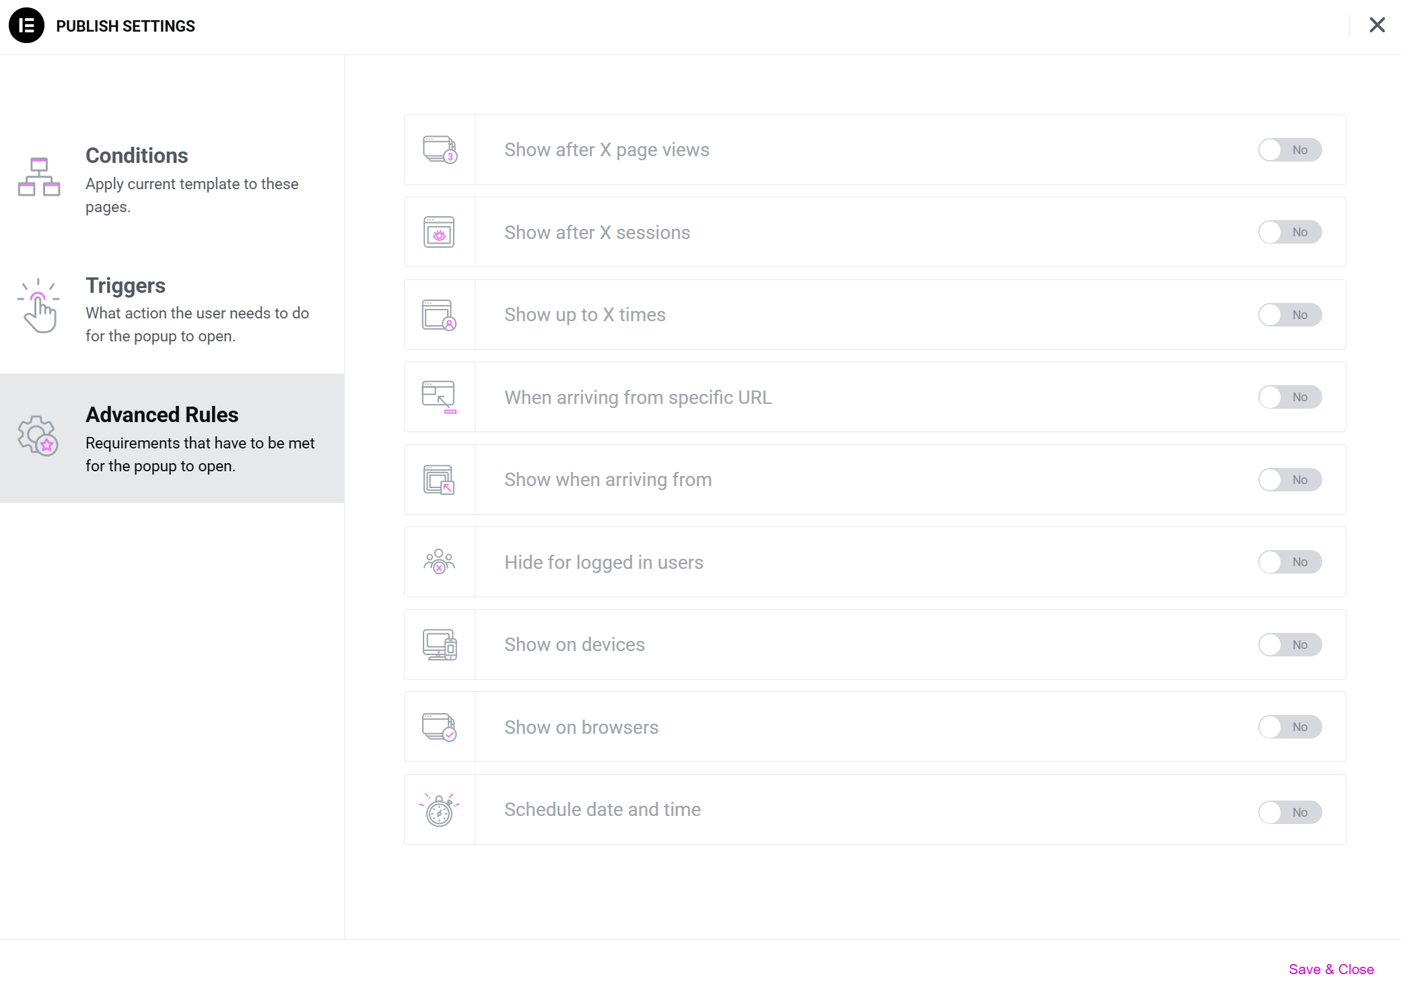
Task: Turn on Show on browsers rule
Action: pos(1290,727)
